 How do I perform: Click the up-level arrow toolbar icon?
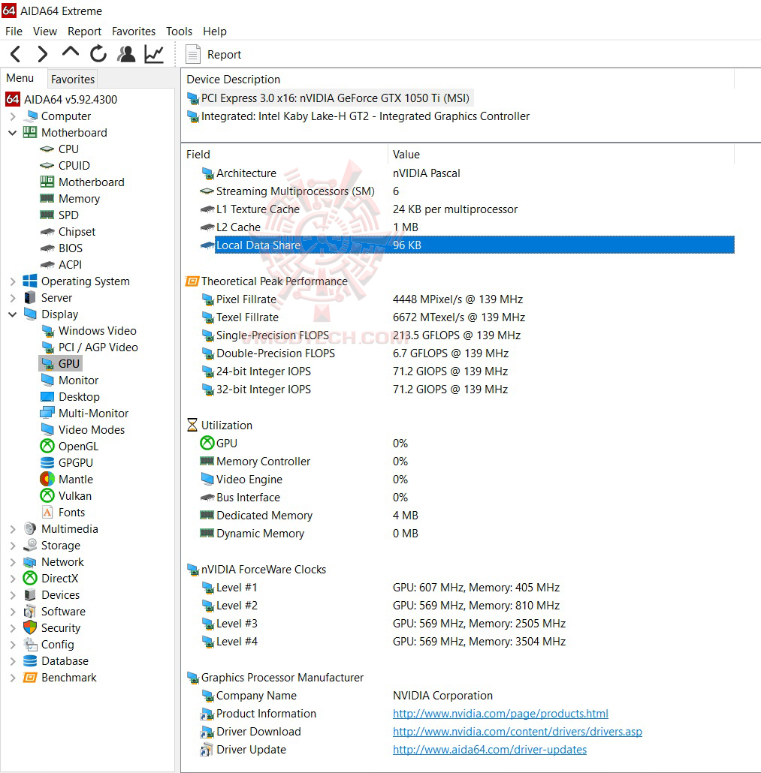point(71,53)
